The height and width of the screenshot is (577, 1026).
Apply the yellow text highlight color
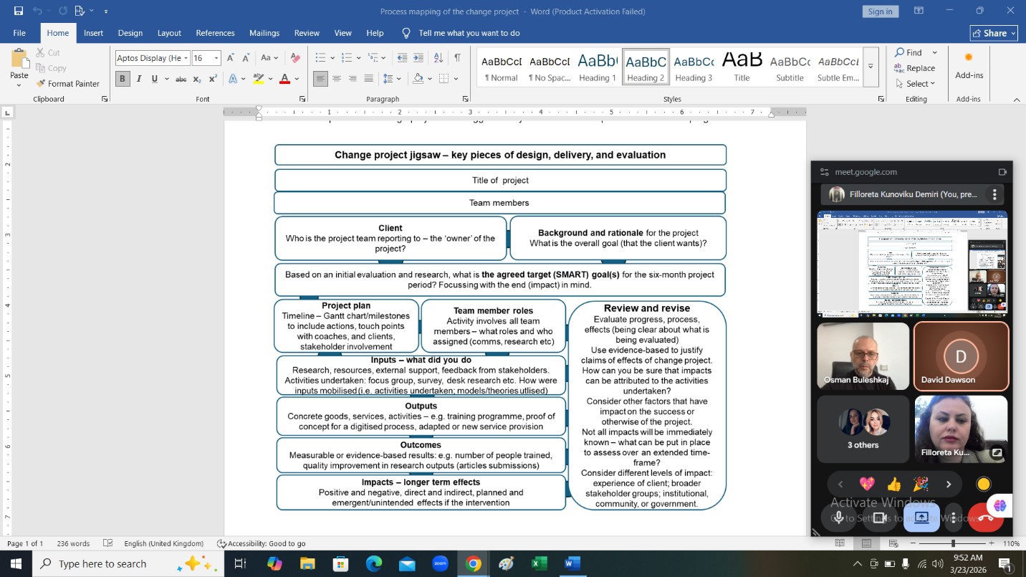coord(259,79)
